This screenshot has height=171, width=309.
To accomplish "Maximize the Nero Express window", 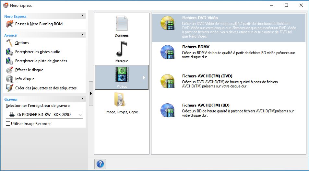I will pyautogui.click(x=286, y=5).
